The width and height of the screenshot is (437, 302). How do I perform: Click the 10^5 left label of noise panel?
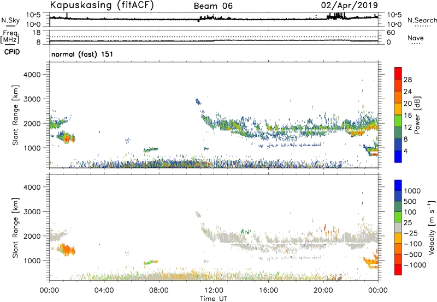pyautogui.click(x=33, y=15)
